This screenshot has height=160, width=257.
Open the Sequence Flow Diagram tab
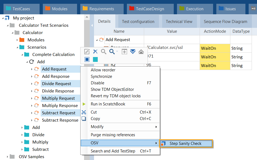[225, 22]
